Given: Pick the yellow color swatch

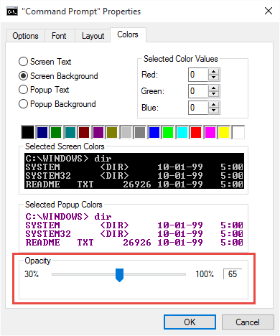Looking at the screenshot, I should [x=224, y=132].
